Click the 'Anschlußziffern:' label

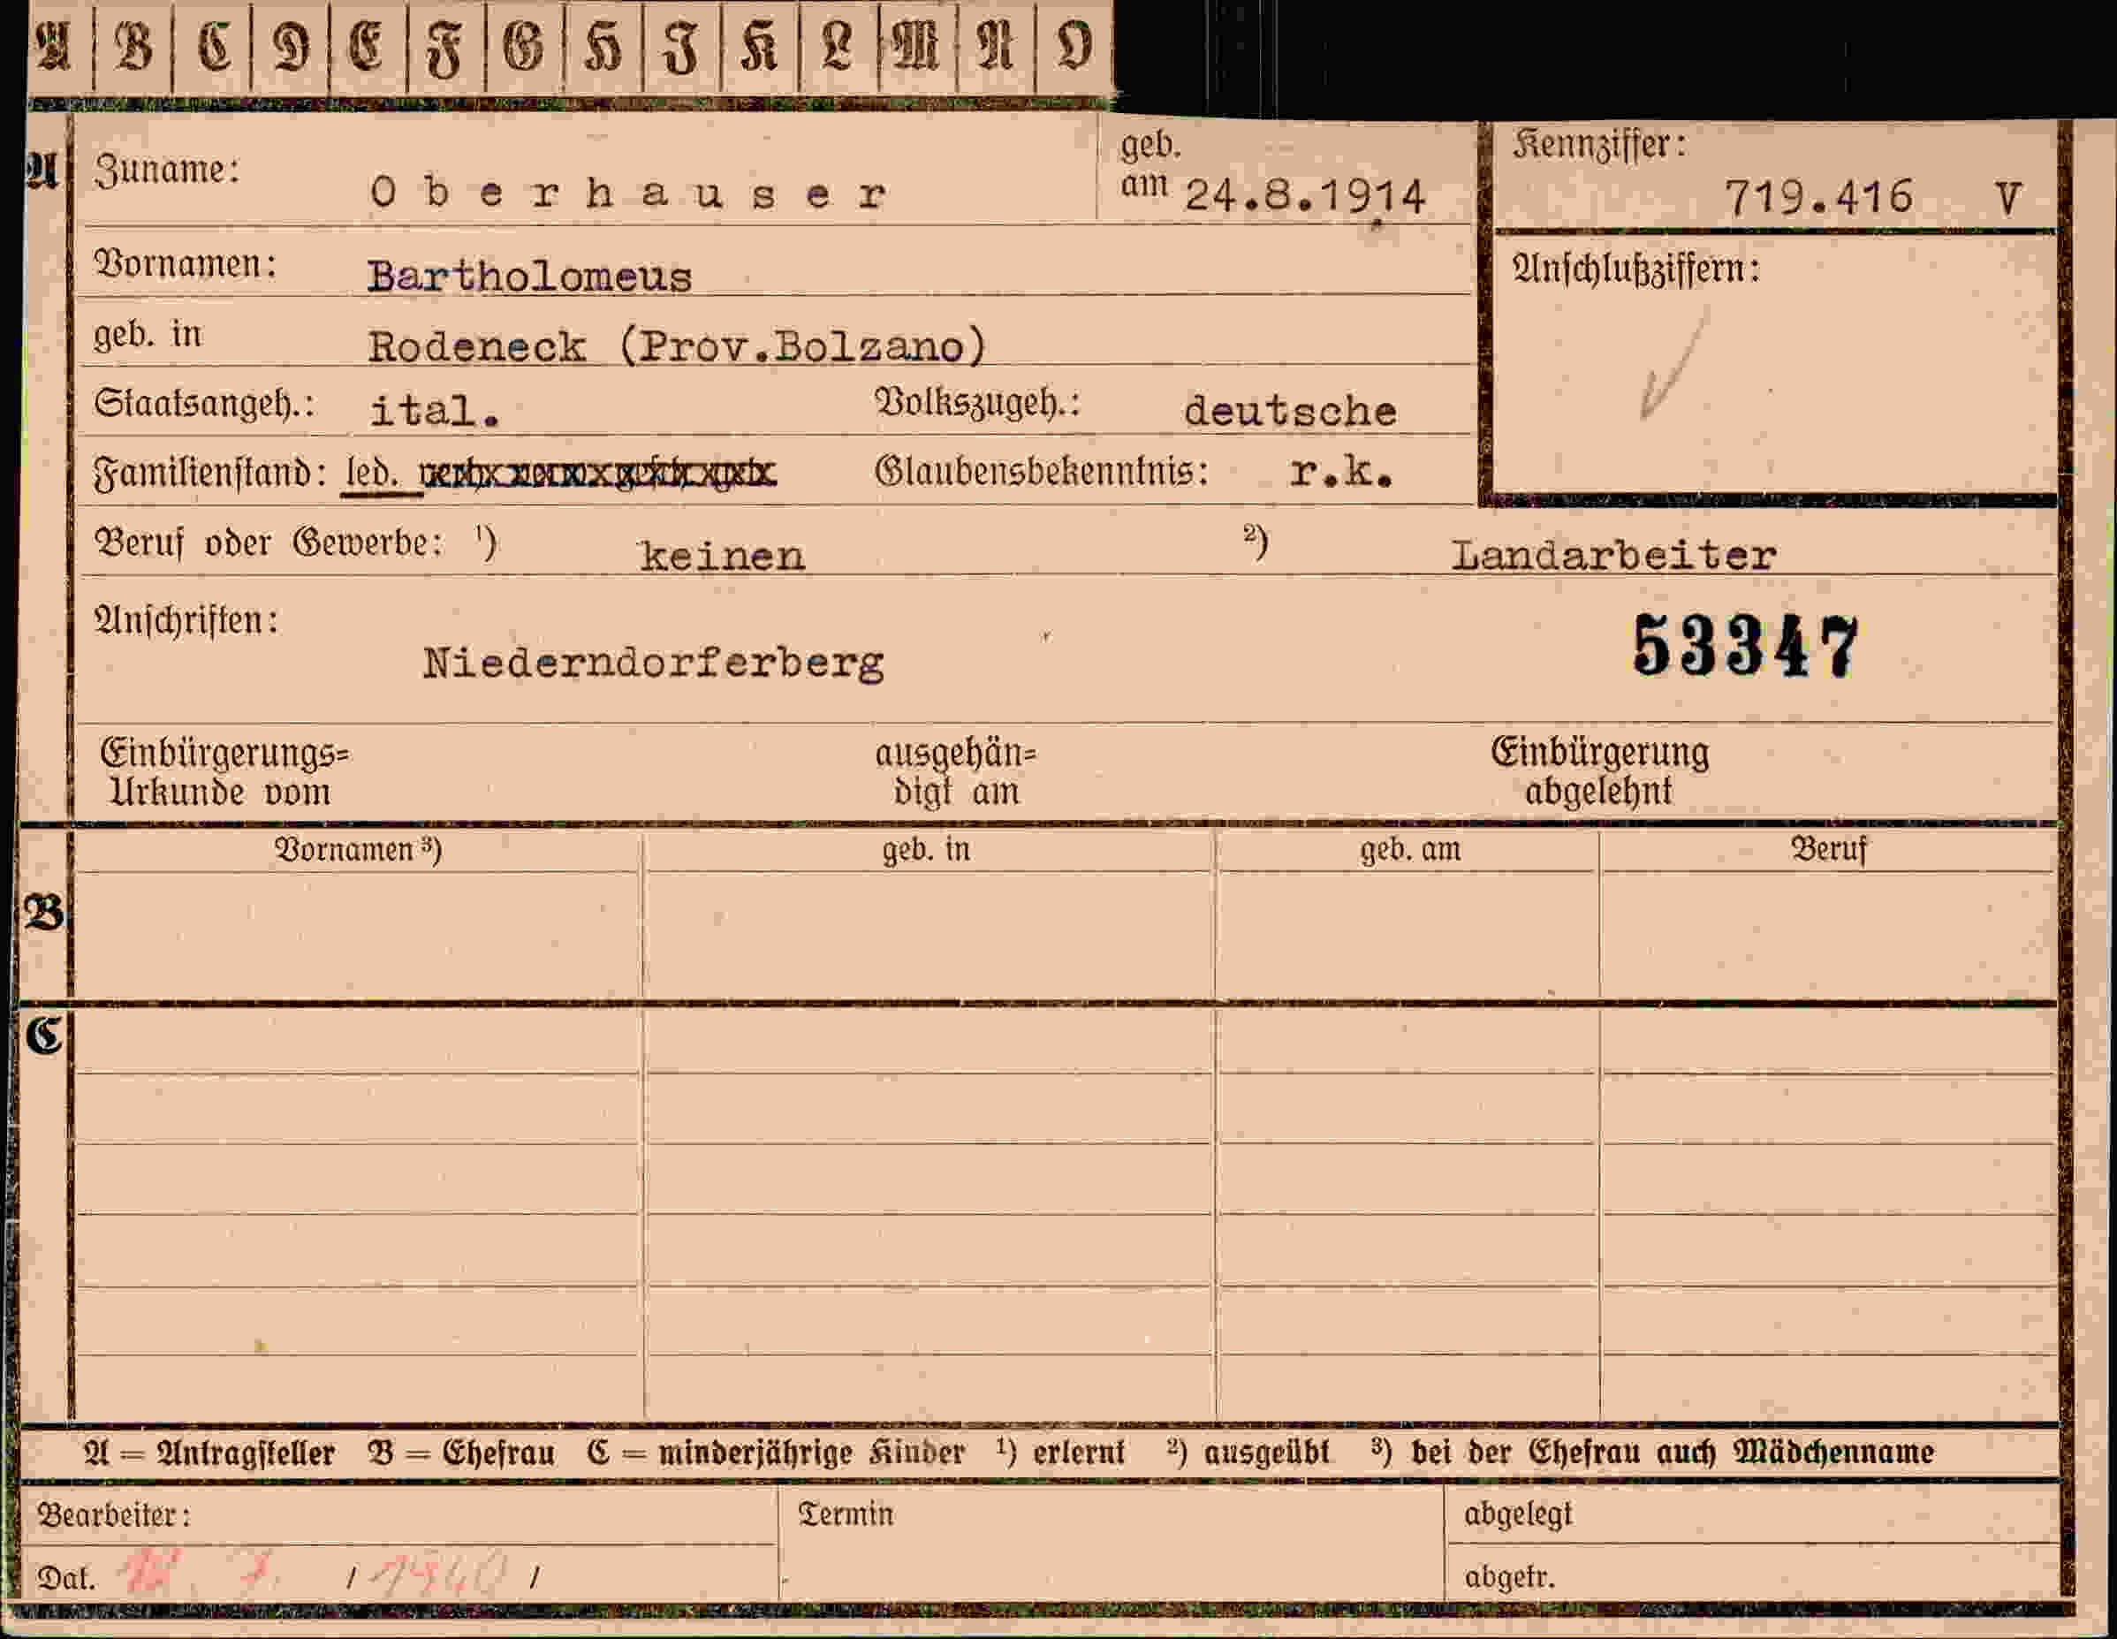(x=1635, y=269)
